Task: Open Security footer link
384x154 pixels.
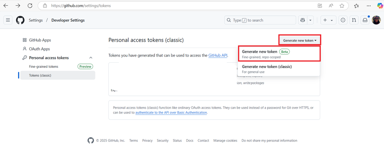Action: pyautogui.click(x=163, y=141)
